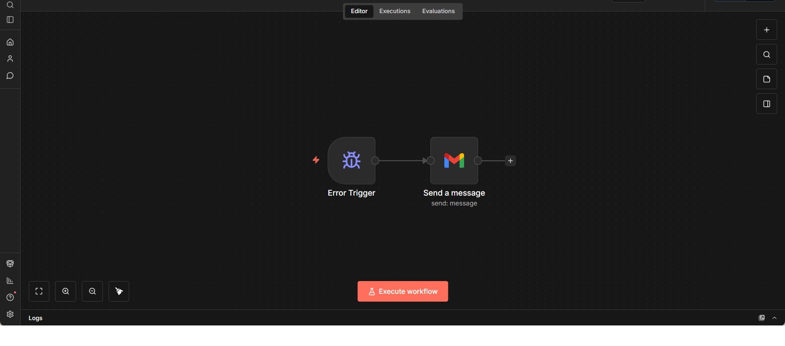Select the Error Trigger node
Image resolution: width=785 pixels, height=346 pixels.
click(351, 161)
